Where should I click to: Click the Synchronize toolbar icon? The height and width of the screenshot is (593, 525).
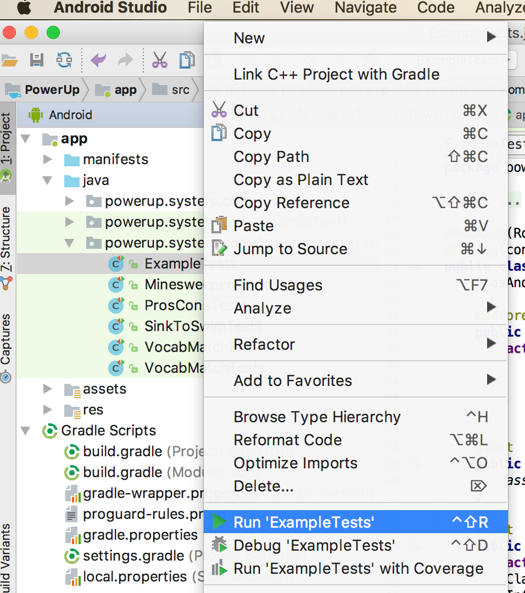coord(64,60)
